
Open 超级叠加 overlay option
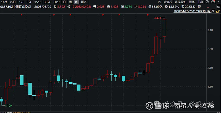click(x=180, y=2)
